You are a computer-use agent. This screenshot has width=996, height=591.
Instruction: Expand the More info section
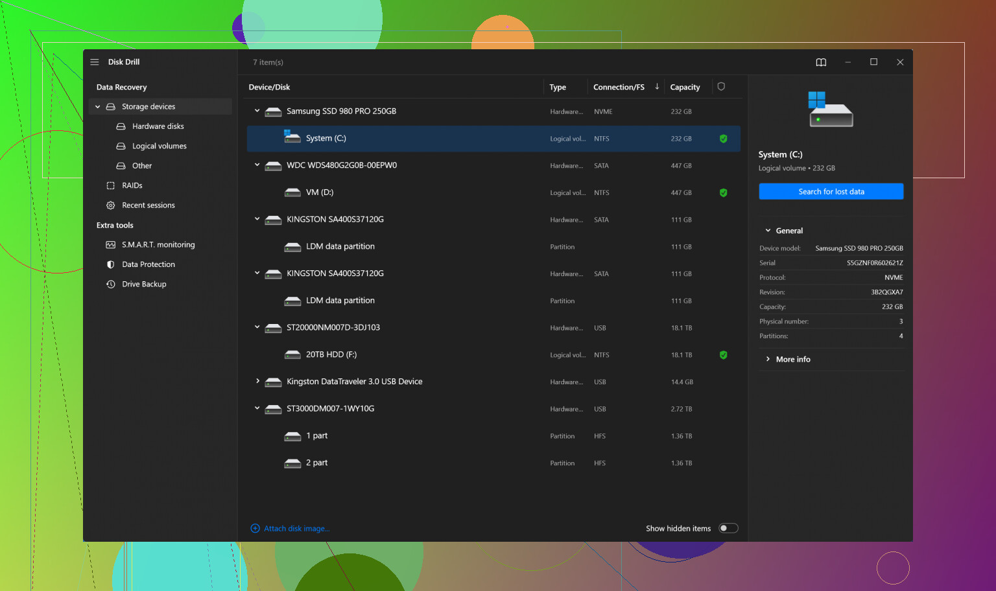coord(792,360)
